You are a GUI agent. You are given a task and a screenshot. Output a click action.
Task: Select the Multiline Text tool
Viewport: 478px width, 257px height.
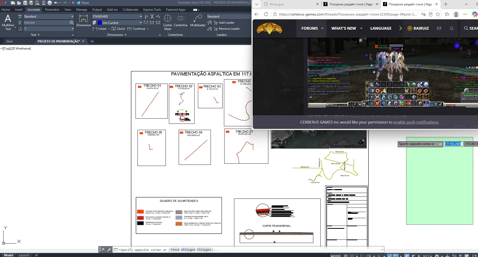pos(8,22)
